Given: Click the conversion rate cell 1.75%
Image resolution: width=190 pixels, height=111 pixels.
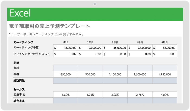Looking at the screenshot, I should (x=90, y=95).
